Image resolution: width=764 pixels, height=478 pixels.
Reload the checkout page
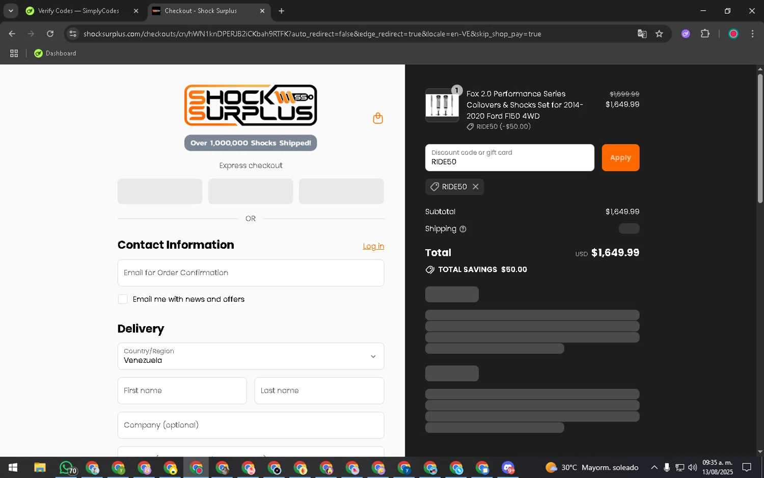(x=50, y=34)
